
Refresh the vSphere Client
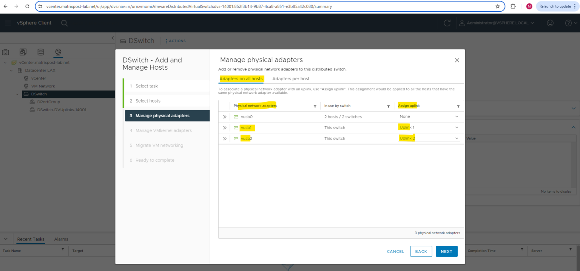(447, 23)
